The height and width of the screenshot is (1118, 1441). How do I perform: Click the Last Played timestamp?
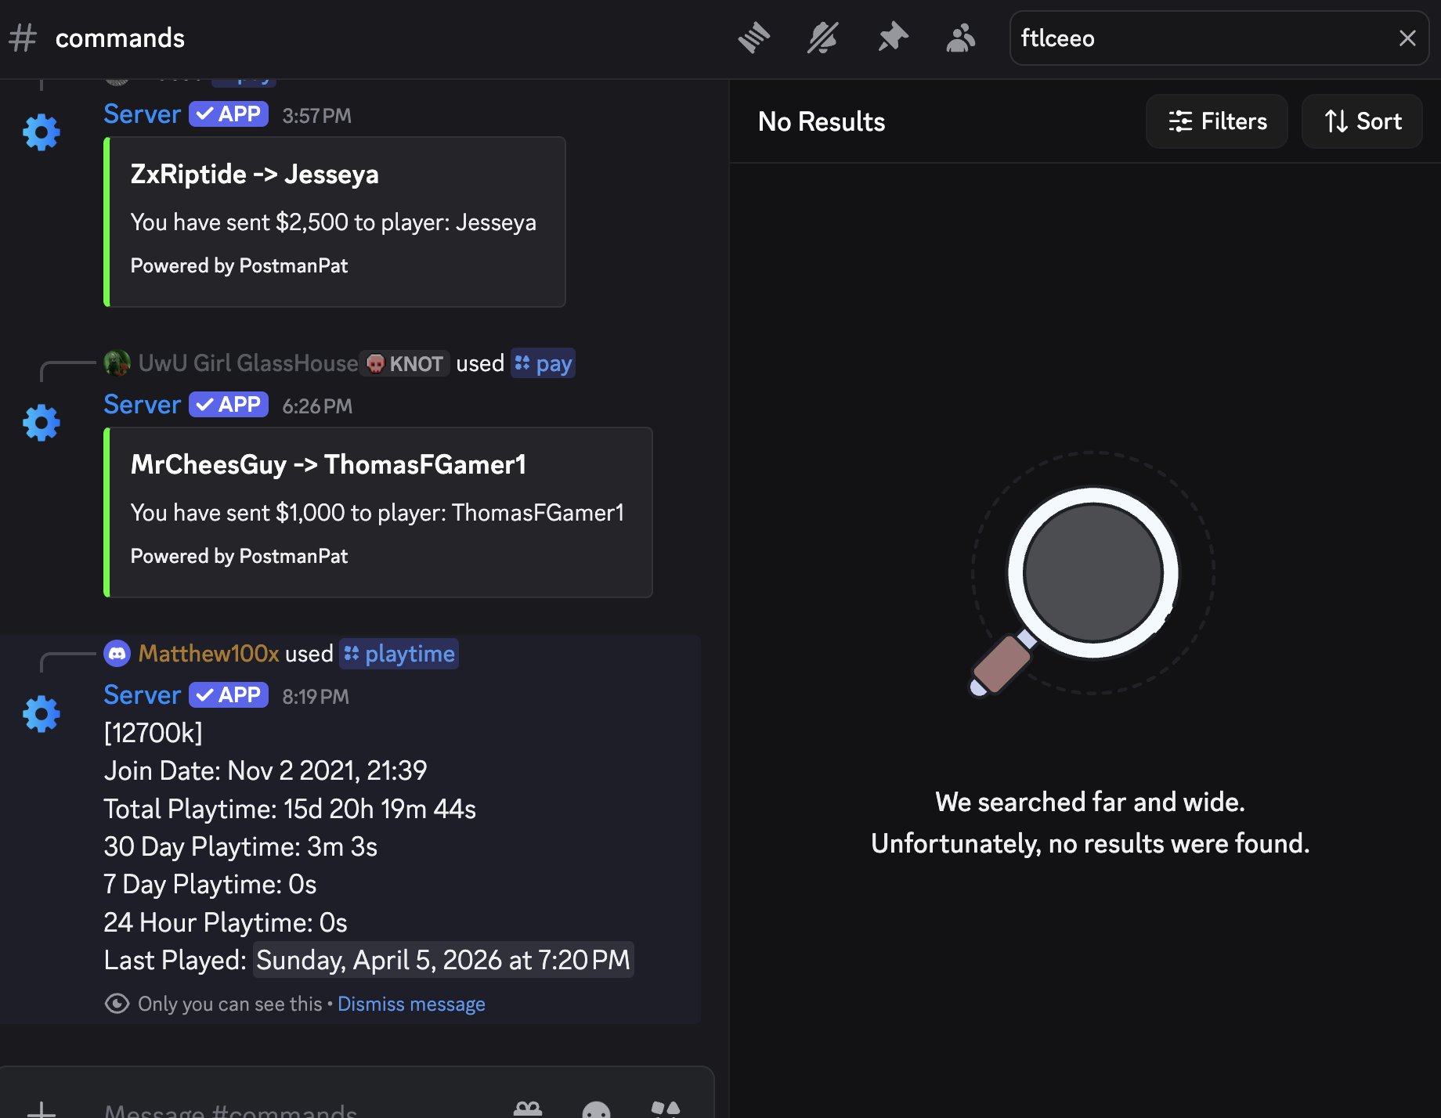pyautogui.click(x=443, y=960)
